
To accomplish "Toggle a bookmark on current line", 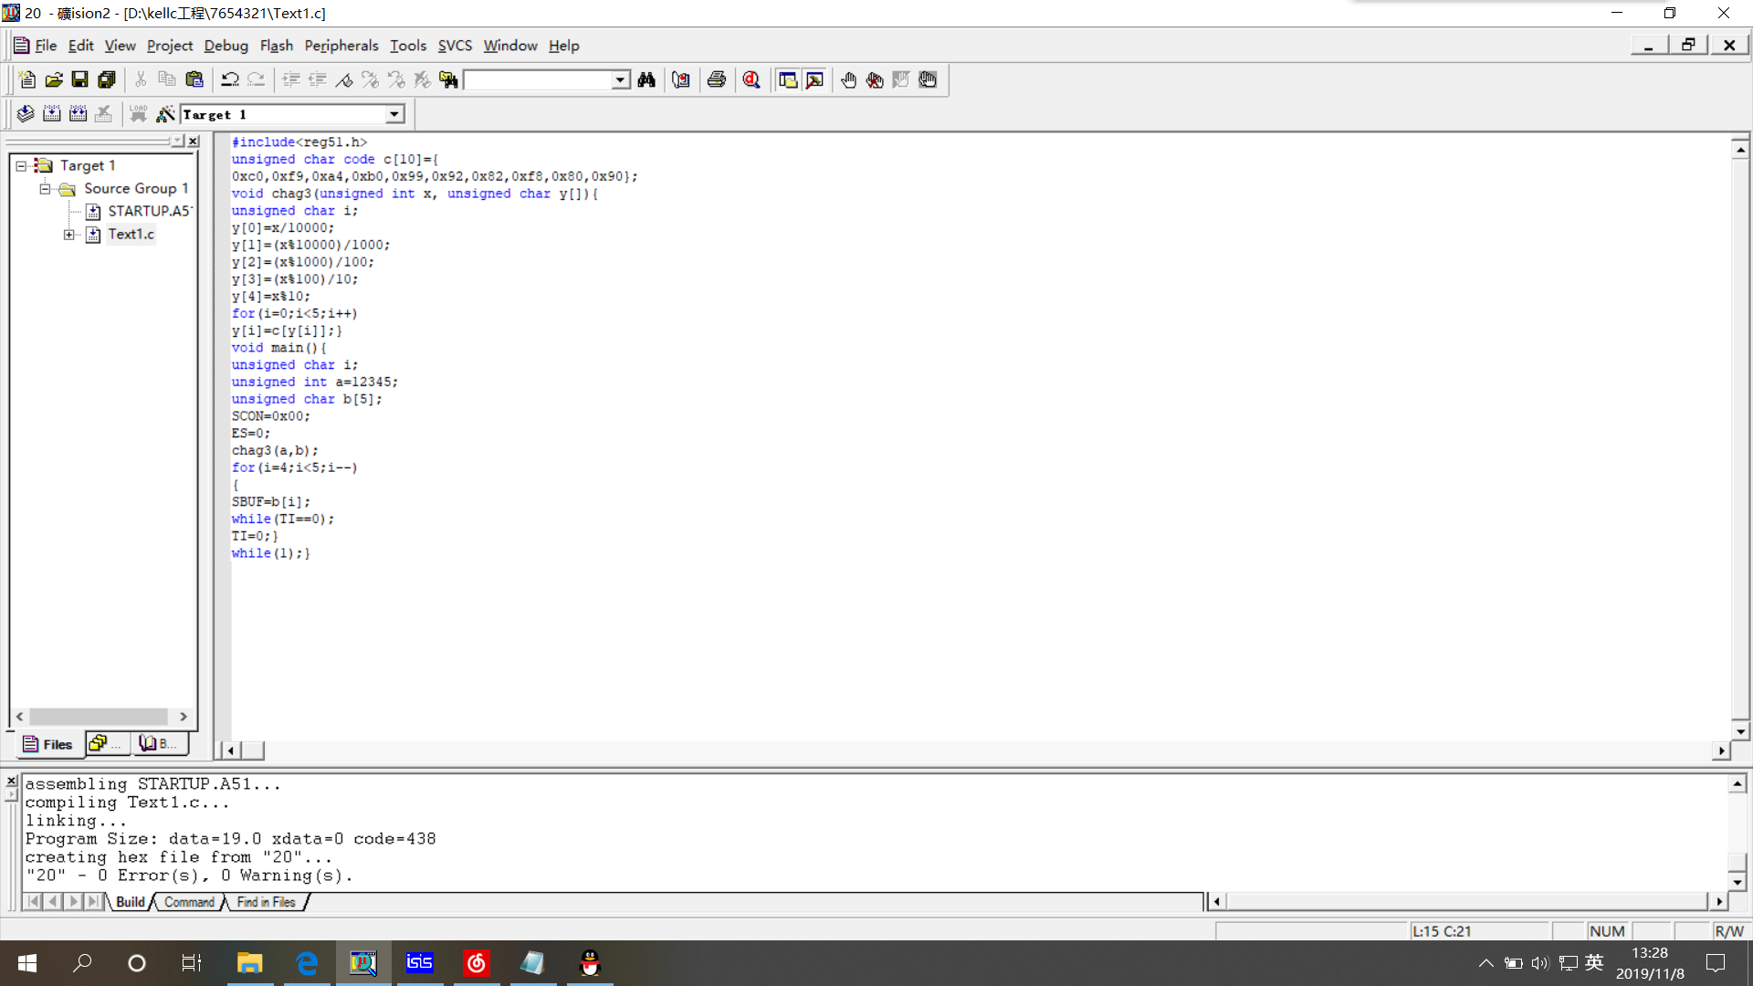I will pos(344,80).
